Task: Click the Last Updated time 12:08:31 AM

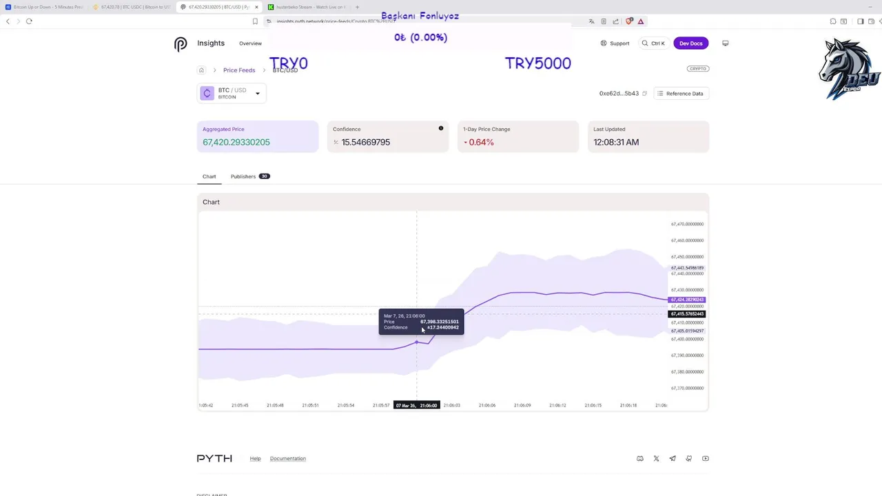Action: (x=616, y=143)
